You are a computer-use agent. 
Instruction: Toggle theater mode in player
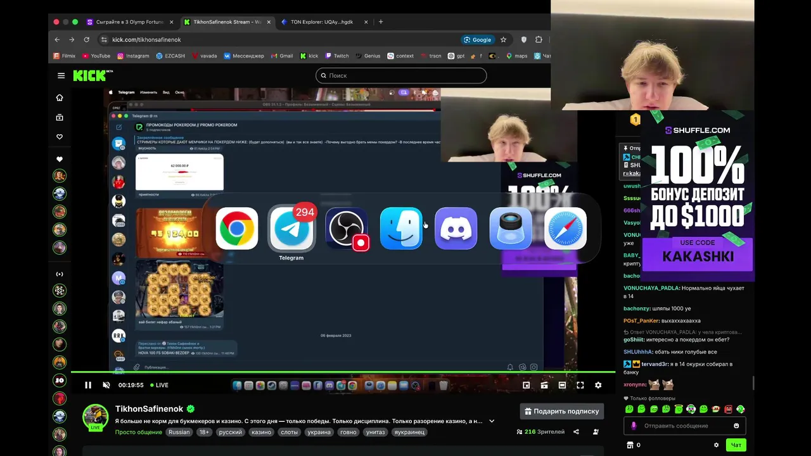point(562,385)
